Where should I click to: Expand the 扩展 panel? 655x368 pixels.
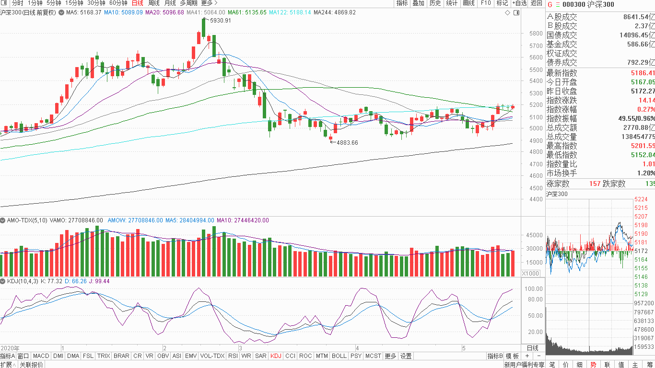9,365
